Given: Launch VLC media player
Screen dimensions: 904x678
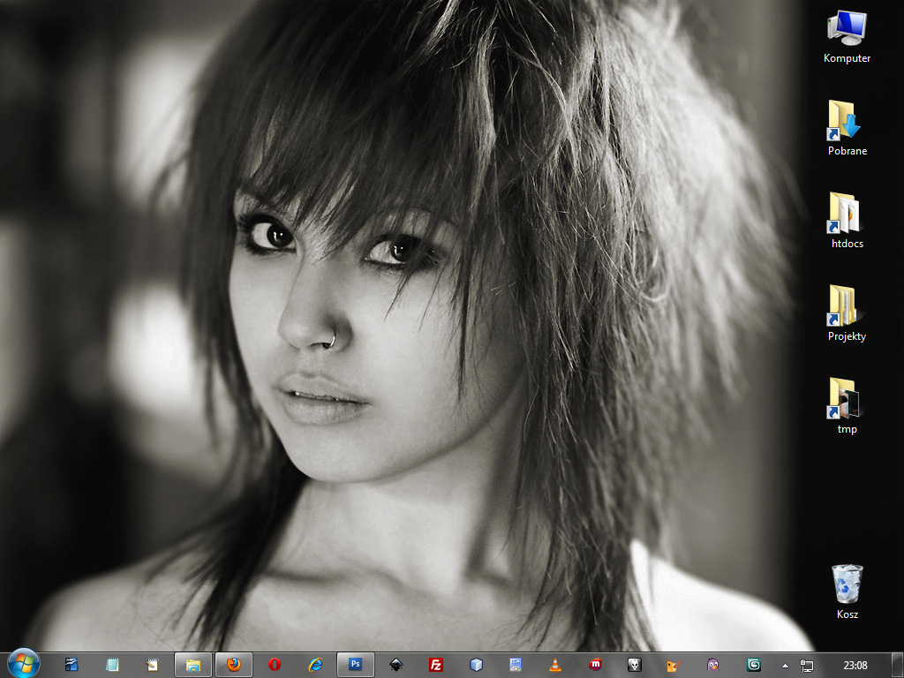Looking at the screenshot, I should pos(555,665).
